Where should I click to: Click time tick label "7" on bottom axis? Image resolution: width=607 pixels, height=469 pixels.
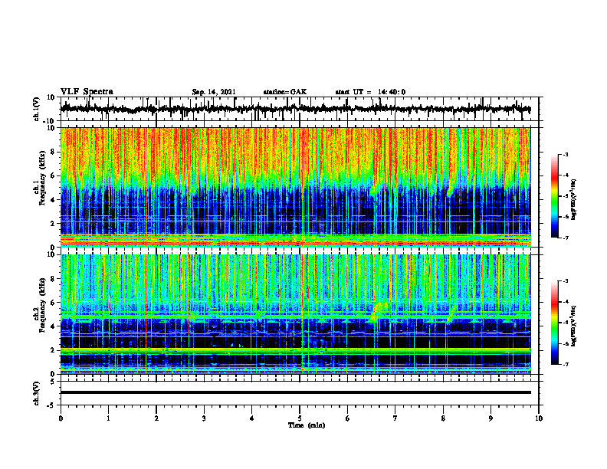click(x=395, y=418)
